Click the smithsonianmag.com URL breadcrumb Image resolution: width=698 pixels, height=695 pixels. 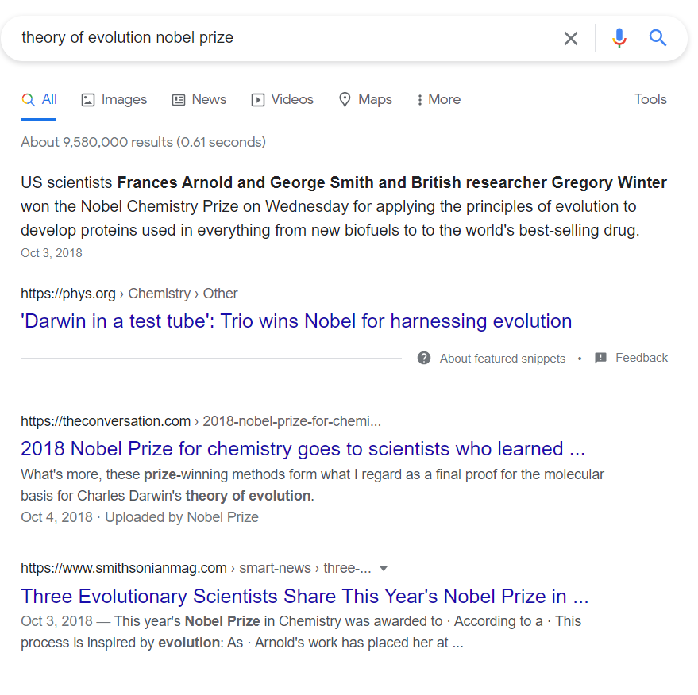[x=196, y=568]
